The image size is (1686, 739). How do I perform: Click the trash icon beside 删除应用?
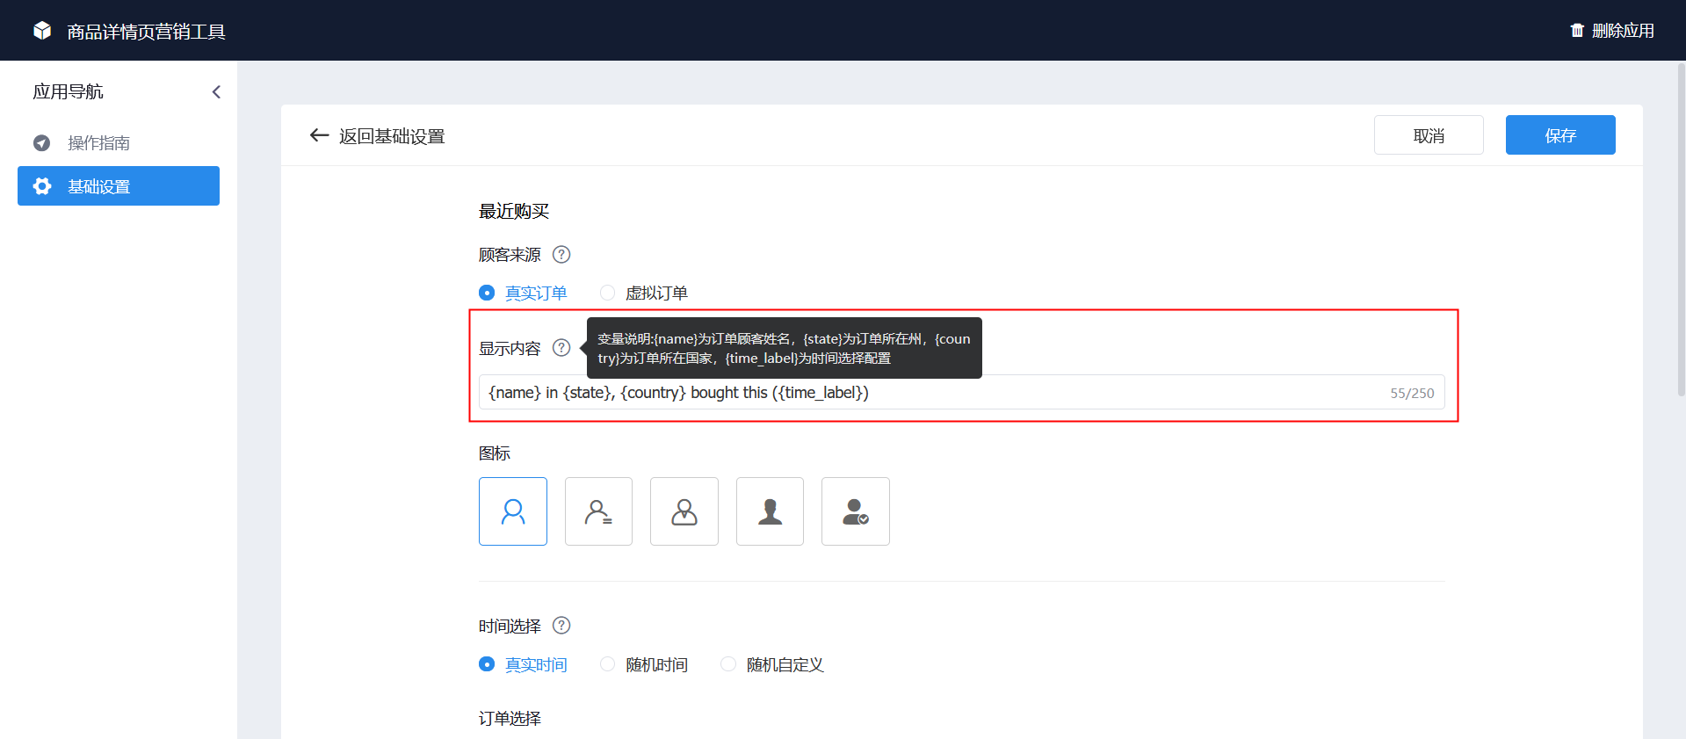tap(1577, 31)
